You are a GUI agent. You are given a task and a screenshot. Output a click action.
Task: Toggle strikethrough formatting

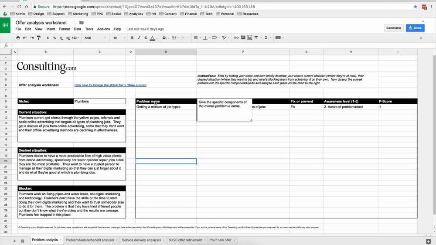point(146,37)
